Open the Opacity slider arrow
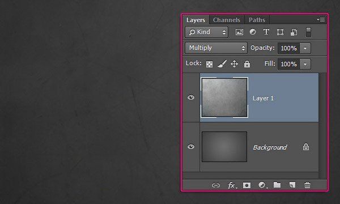The width and height of the screenshot is (340, 204). click(305, 48)
